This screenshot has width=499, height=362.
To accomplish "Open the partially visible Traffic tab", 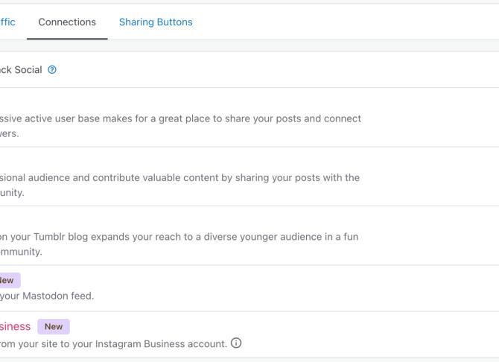I will (7, 22).
